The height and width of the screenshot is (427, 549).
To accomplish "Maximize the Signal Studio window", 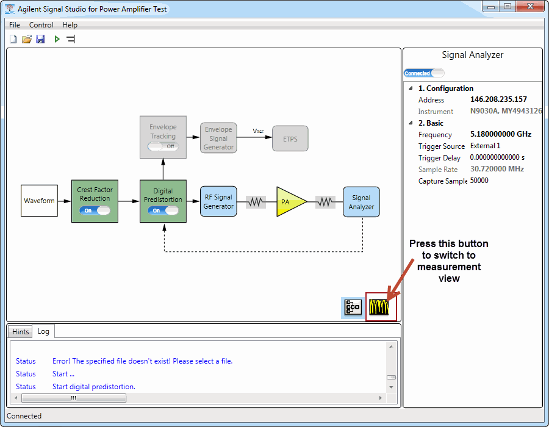I will [x=508, y=7].
